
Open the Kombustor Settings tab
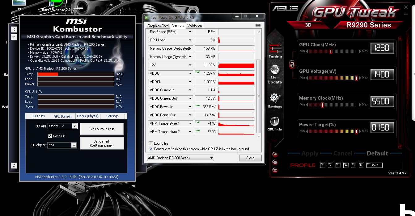(112, 116)
